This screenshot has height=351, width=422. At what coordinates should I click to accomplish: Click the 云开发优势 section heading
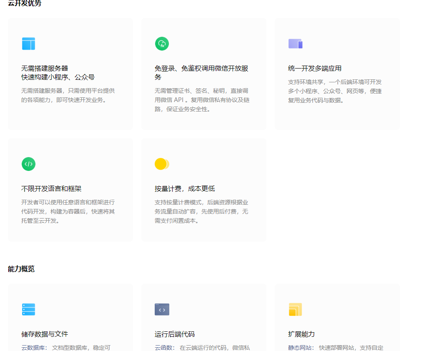pos(25,3)
